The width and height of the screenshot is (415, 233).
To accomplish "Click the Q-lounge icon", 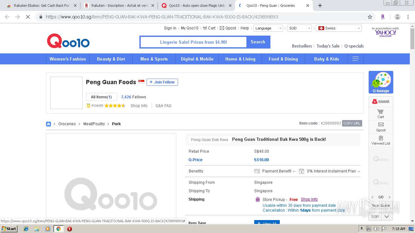I will [x=381, y=82].
